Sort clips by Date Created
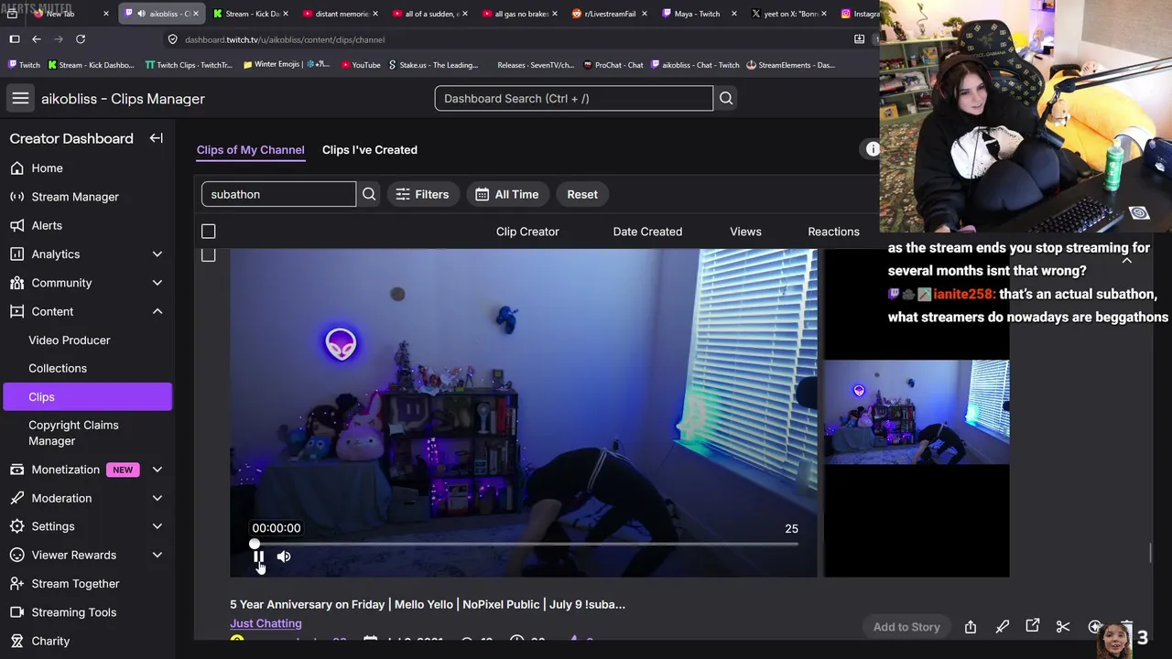This screenshot has width=1172, height=659. click(647, 232)
